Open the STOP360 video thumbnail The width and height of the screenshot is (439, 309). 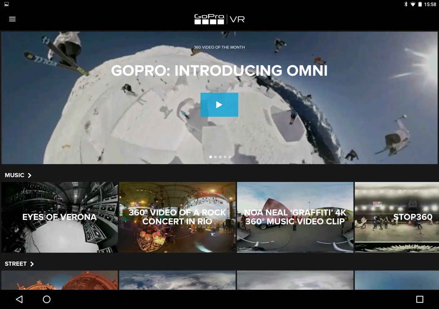397,217
